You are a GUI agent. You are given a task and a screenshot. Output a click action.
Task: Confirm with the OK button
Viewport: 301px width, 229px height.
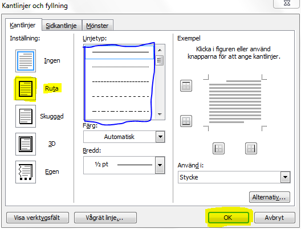(228, 218)
